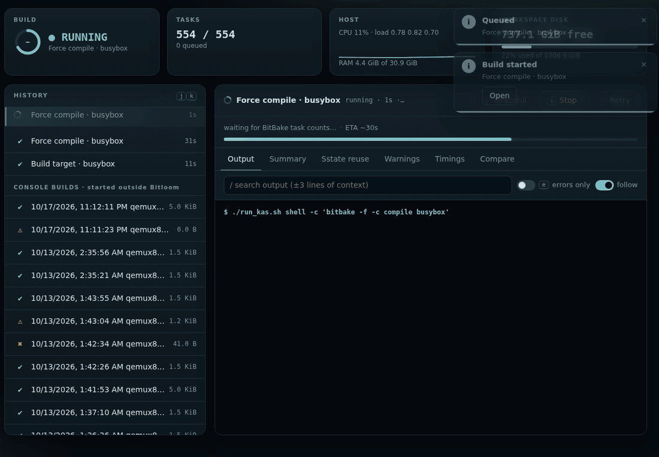
Task: Click checkmark icon of 1:41:53 AM build
Action: [x=20, y=390]
